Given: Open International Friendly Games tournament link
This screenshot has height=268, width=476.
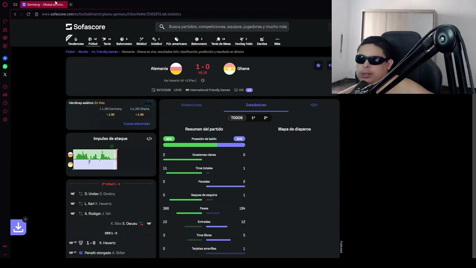Looking at the screenshot, I should [210, 90].
